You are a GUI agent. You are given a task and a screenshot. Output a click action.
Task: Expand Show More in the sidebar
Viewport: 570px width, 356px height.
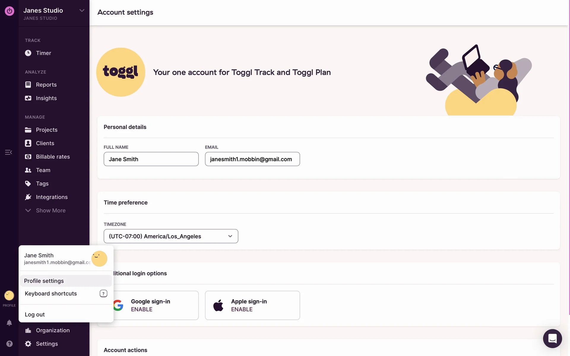coord(50,211)
